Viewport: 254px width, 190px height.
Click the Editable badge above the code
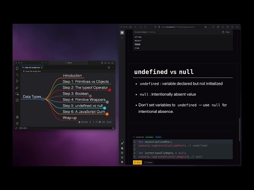(158, 137)
